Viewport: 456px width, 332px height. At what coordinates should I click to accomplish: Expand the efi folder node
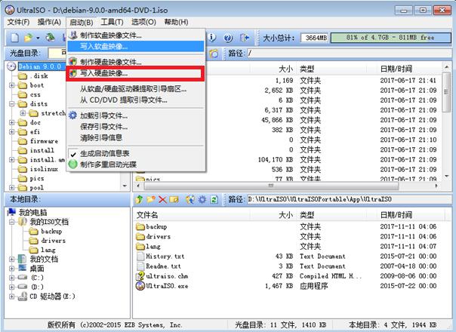11,132
